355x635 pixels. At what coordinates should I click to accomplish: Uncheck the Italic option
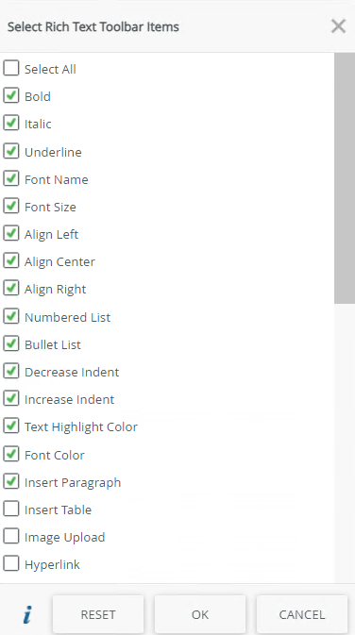coord(11,123)
